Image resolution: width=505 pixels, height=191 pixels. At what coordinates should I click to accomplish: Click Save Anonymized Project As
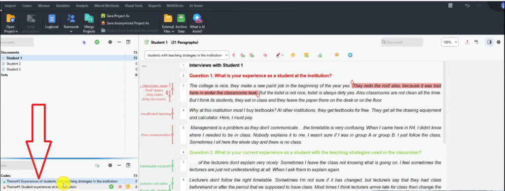click(x=125, y=23)
